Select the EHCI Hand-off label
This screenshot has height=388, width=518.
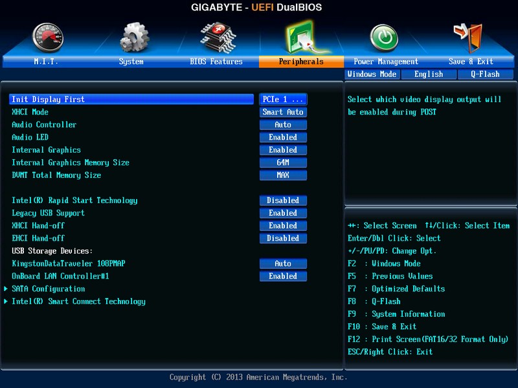pos(38,238)
